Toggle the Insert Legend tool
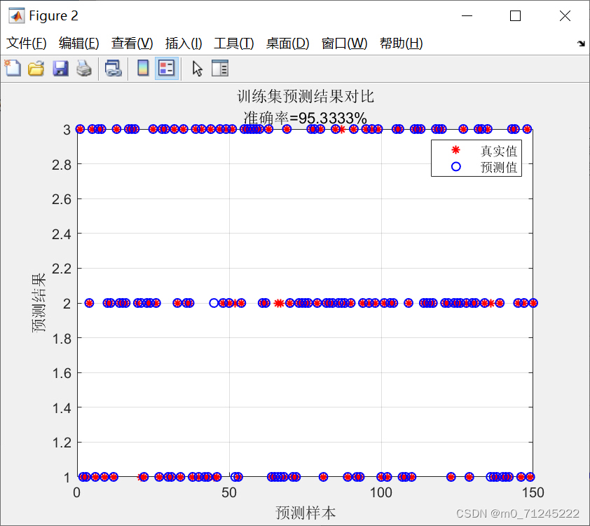 (x=166, y=68)
